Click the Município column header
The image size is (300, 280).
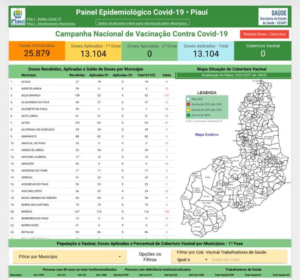(29, 75)
